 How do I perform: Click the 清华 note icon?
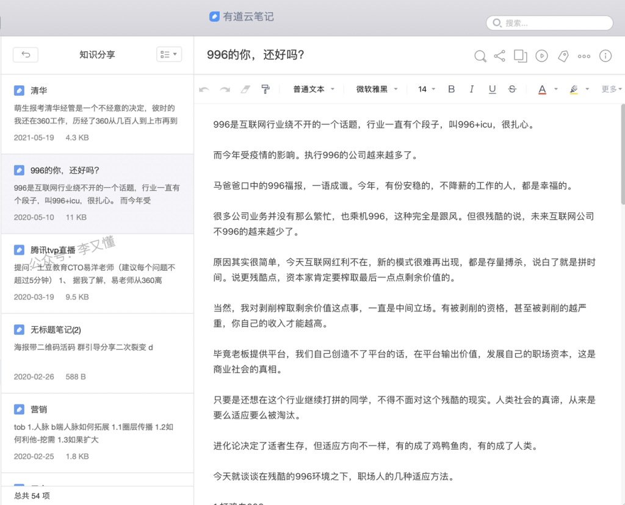pyautogui.click(x=19, y=90)
